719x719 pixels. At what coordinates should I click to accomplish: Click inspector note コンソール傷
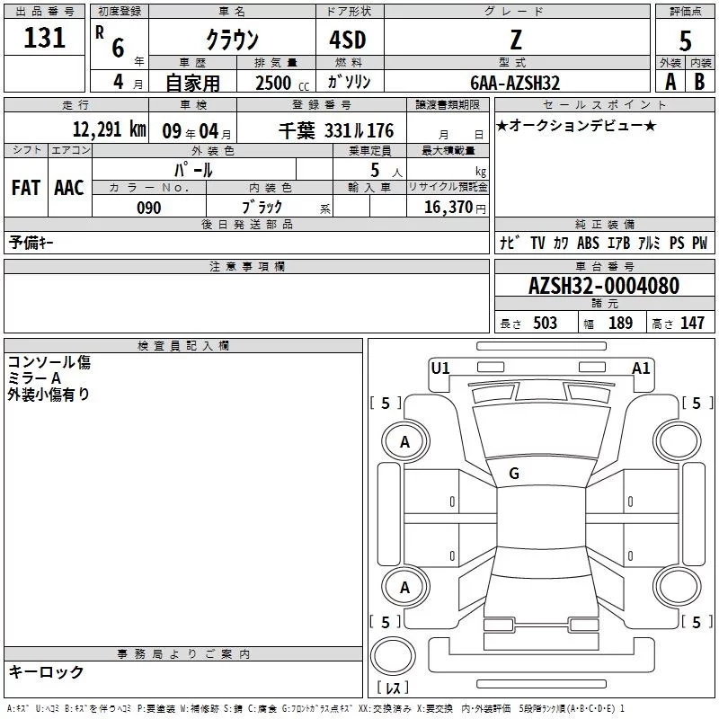(x=49, y=362)
